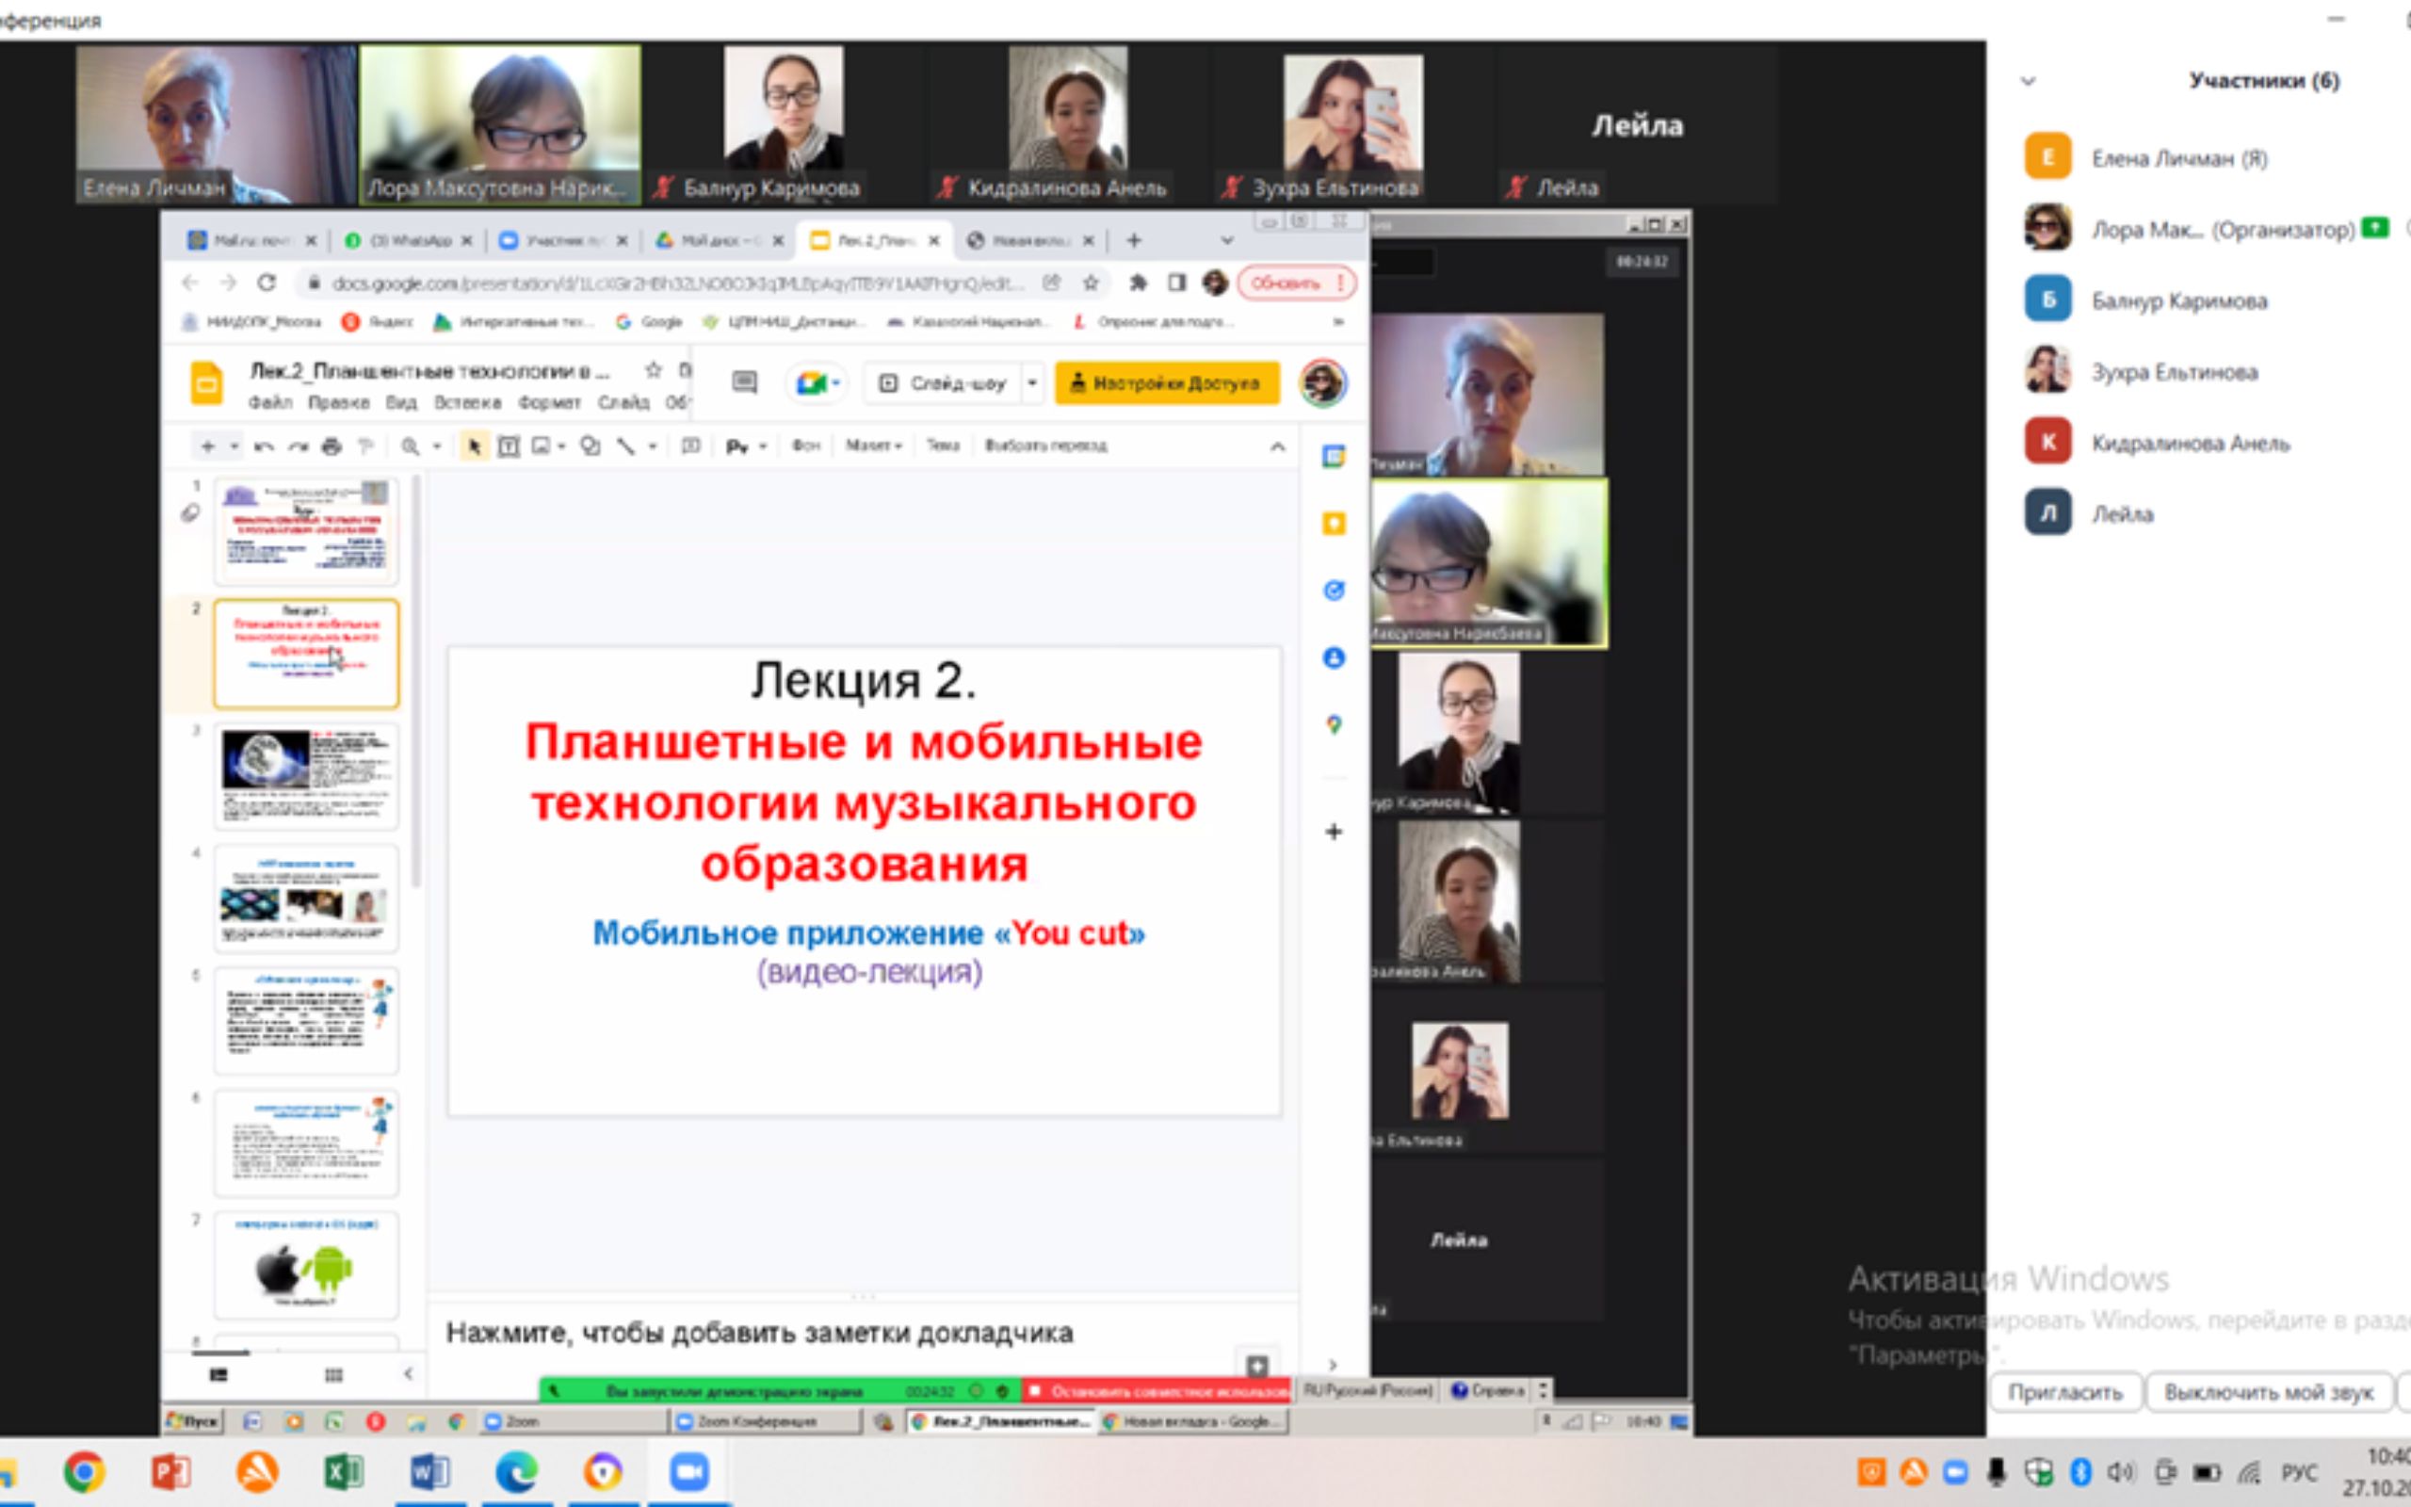The image size is (2411, 1507).
Task: Select the text box tool
Action: point(509,446)
